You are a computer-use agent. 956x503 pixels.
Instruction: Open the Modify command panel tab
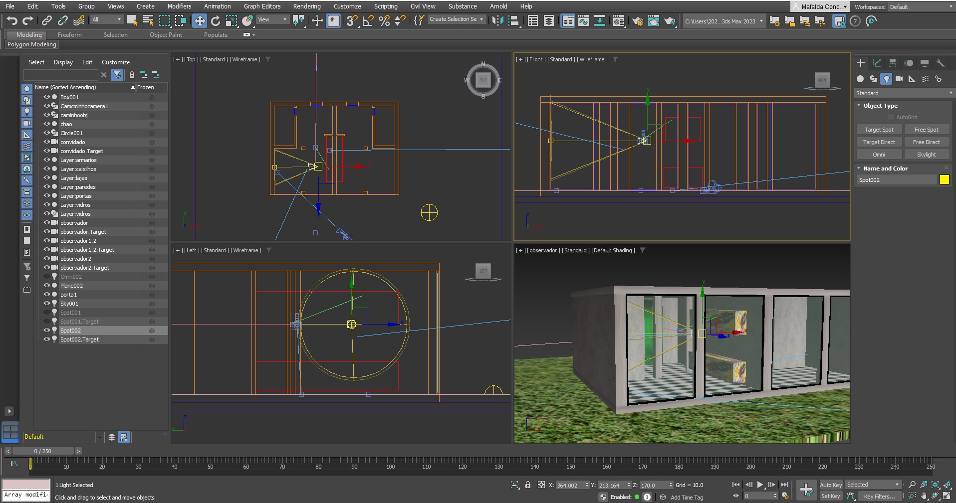coord(877,63)
